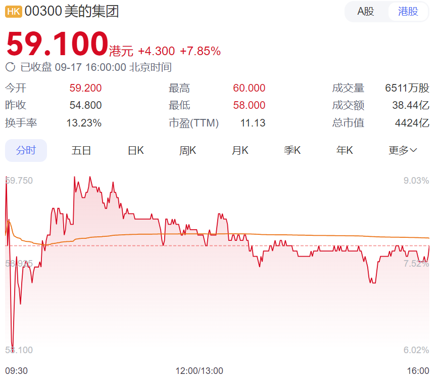Click the 最低 value 58.000
The height and width of the screenshot is (380, 441).
tap(249, 105)
